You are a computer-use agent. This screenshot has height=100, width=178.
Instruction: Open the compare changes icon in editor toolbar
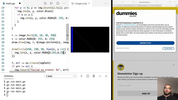[x=45, y=3]
